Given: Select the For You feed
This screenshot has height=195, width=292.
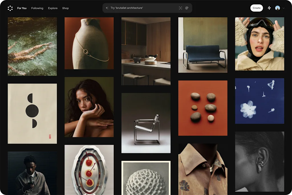Looking at the screenshot, I should [22, 8].
